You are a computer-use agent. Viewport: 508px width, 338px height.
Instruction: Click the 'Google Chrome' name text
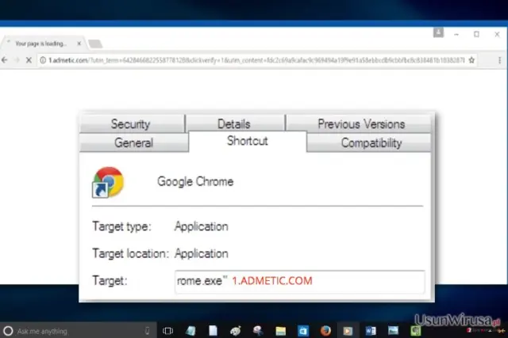click(x=195, y=181)
